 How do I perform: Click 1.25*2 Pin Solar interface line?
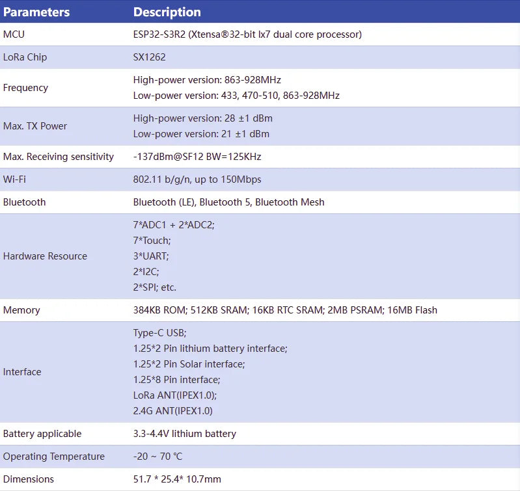(x=189, y=364)
